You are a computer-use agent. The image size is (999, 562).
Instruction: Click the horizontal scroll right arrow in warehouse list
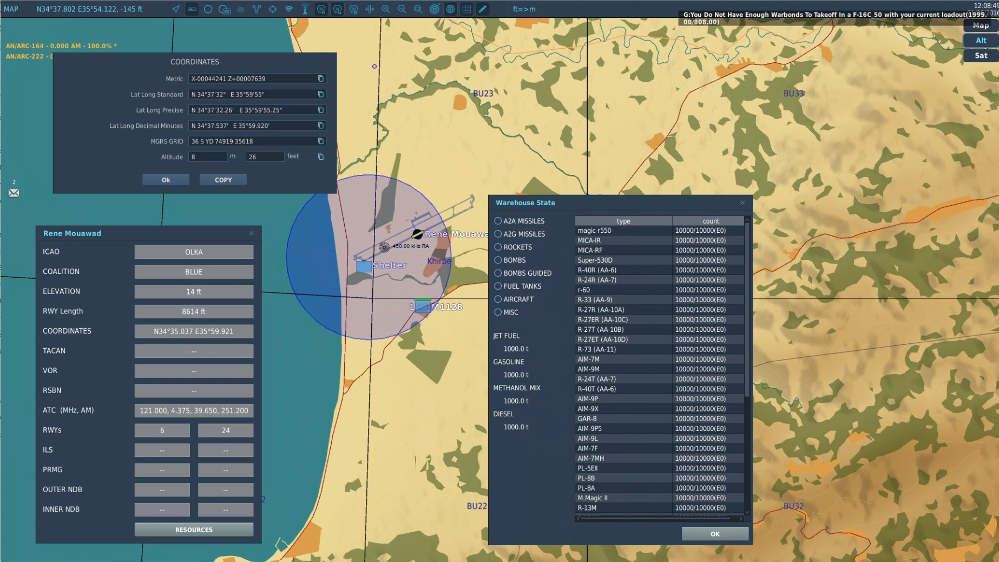pyautogui.click(x=741, y=519)
